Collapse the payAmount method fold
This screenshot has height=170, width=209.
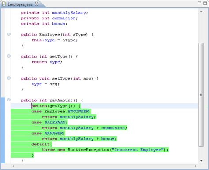tap(9, 100)
